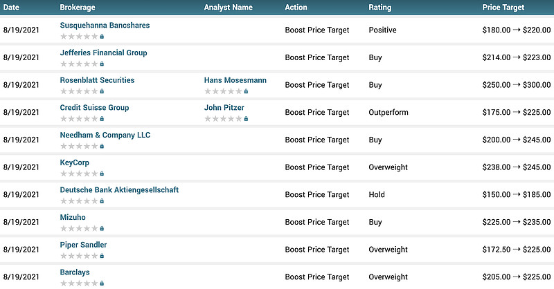Open the Piper Sandler brokerage link
Screen dimensions: 554x289
tap(83, 245)
